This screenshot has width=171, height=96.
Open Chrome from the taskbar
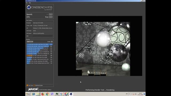coord(47,94)
